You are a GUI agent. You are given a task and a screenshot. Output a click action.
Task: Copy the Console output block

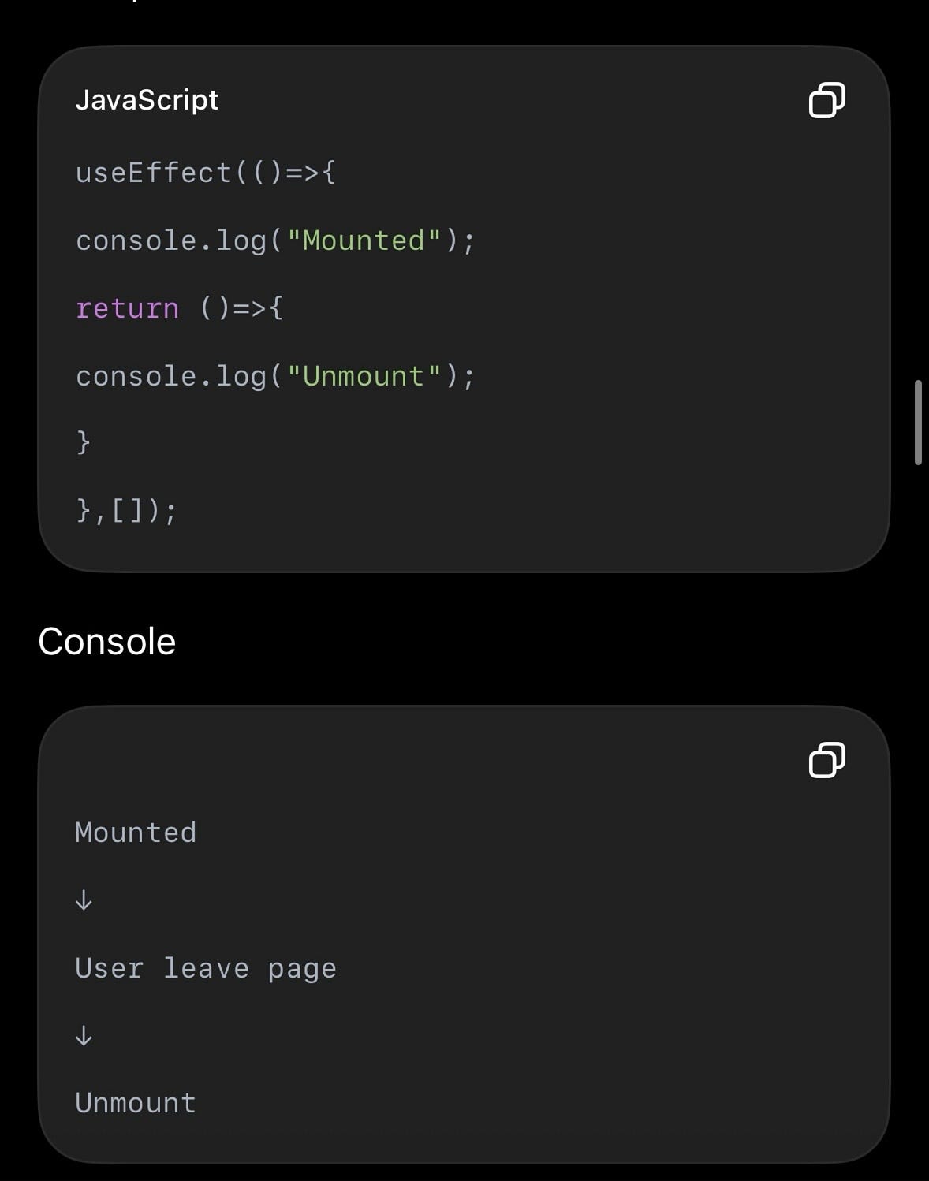click(826, 760)
